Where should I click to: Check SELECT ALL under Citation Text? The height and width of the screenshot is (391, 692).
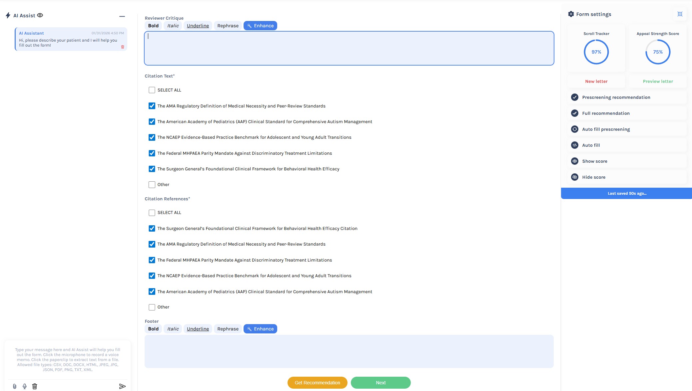152,90
